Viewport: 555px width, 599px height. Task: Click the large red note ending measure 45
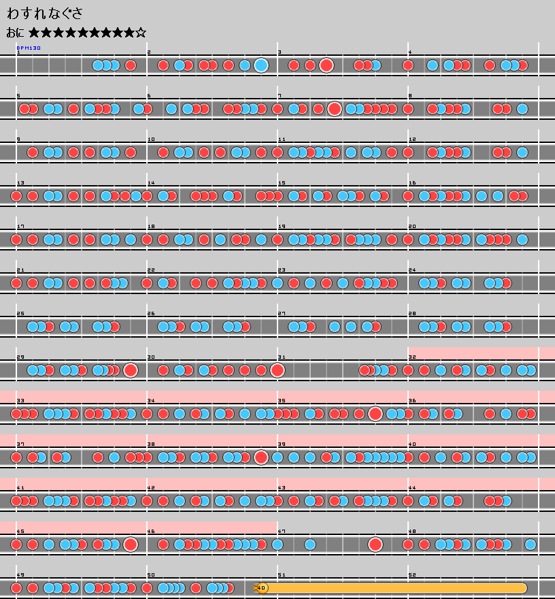pyautogui.click(x=131, y=545)
